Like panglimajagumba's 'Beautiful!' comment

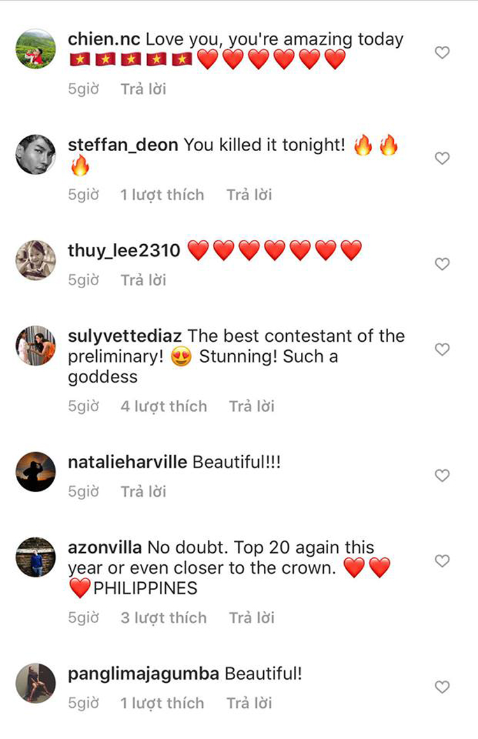(442, 687)
